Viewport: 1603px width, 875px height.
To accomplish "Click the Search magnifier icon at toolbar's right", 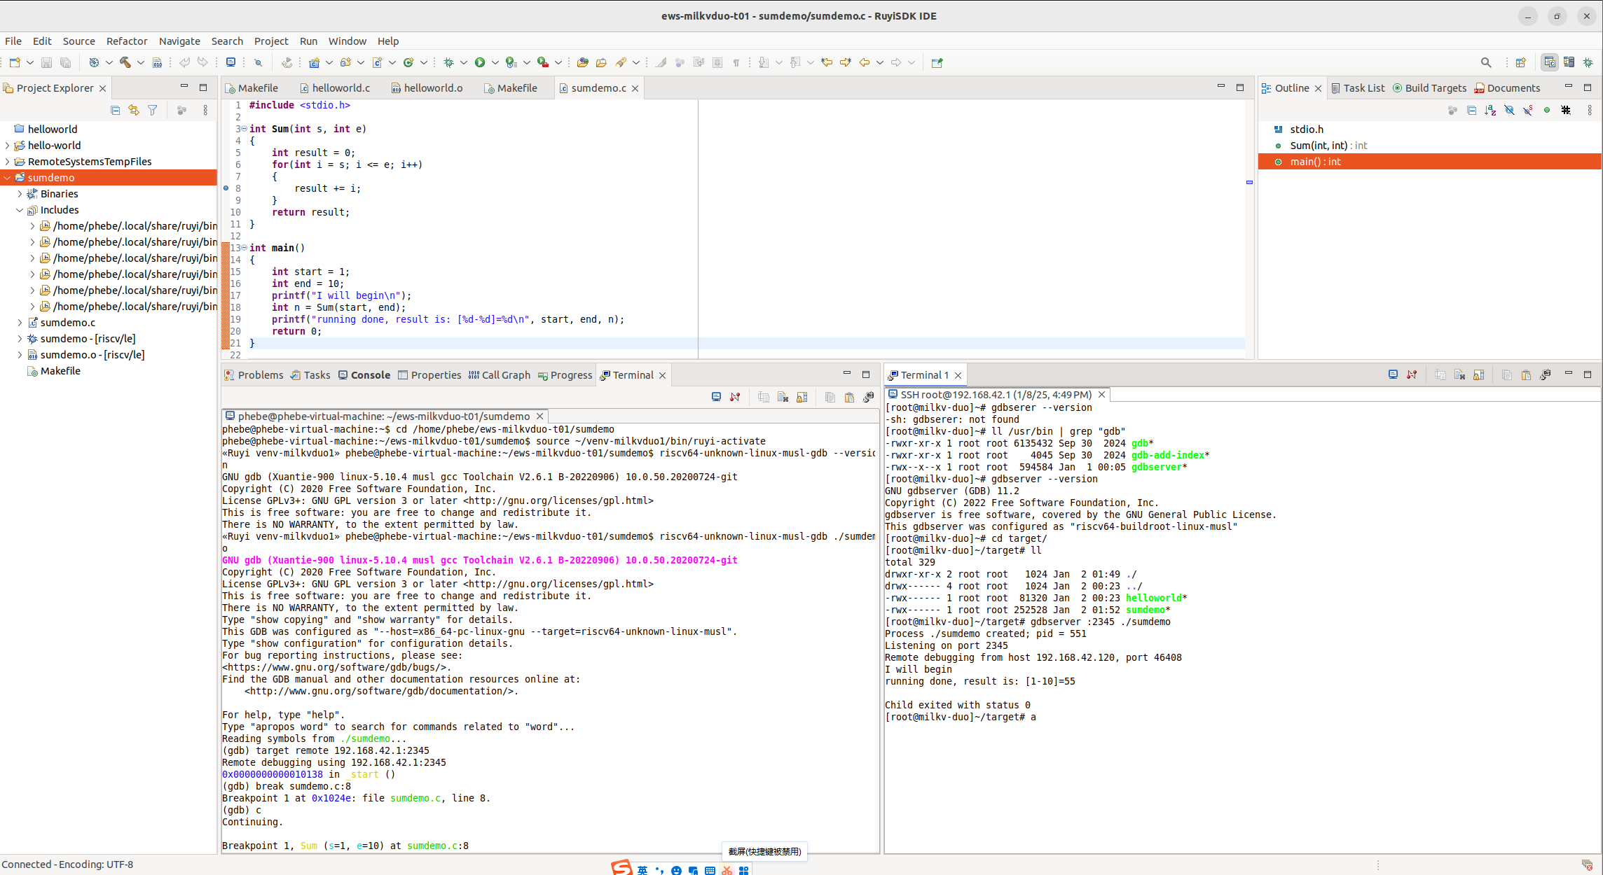I will point(1486,62).
